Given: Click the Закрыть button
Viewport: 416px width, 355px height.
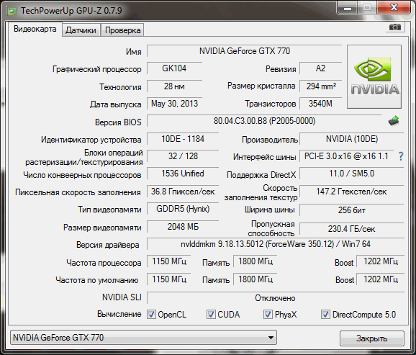Looking at the screenshot, I should pos(371,338).
